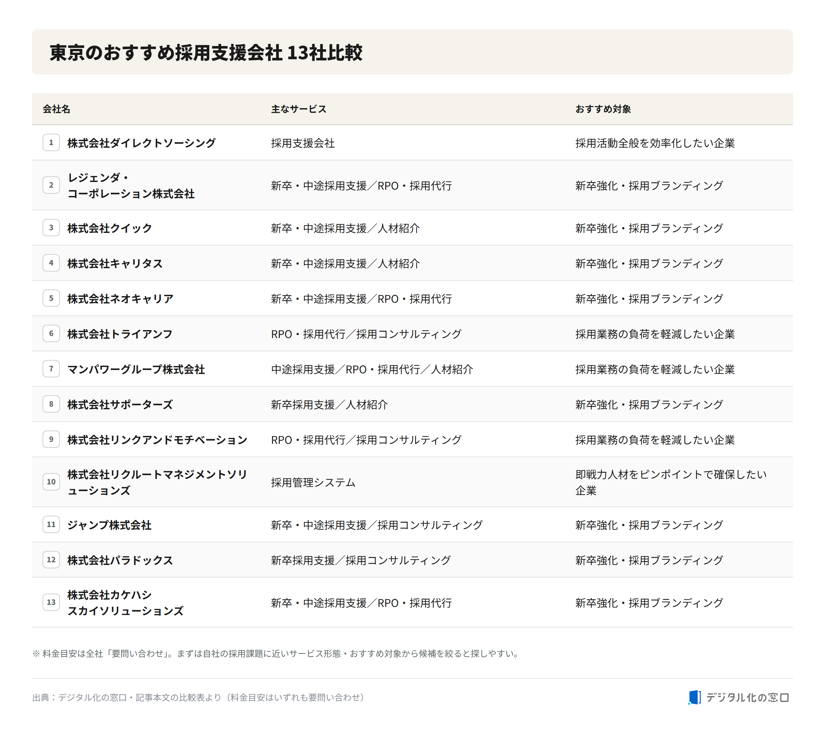
Task: Click 採用活動全般を効率化したい企業 cell
Action: coord(655,143)
